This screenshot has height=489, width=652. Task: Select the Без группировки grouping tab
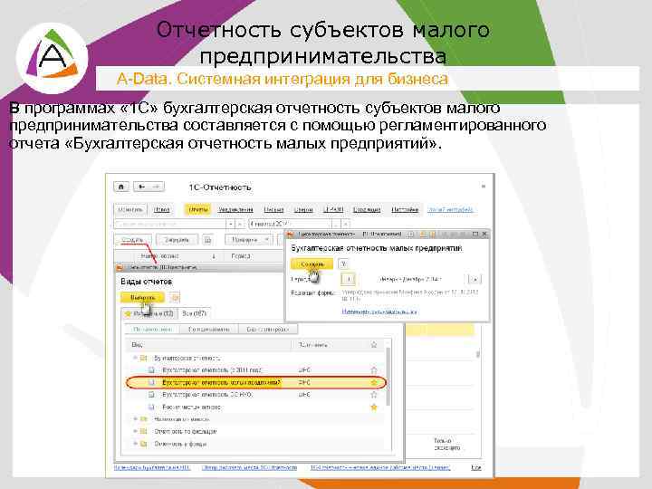(x=268, y=330)
